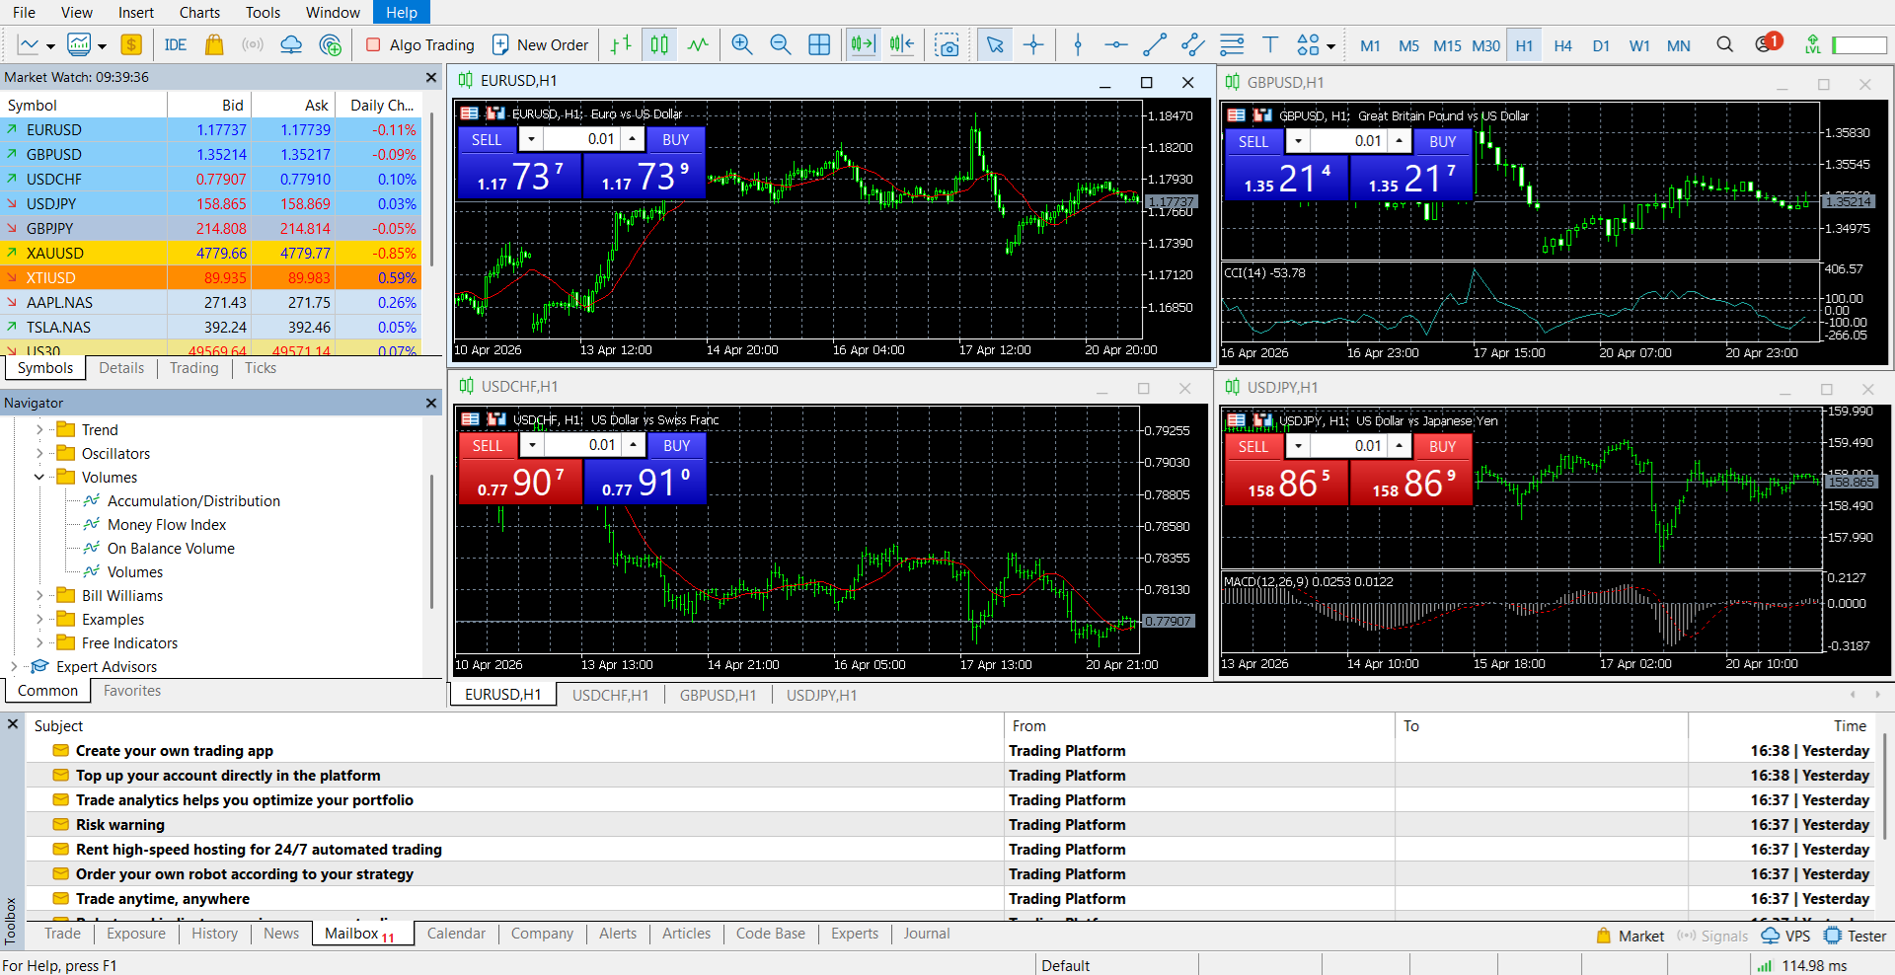Switch chart to bar chart mode
The image size is (1895, 975).
coord(621,44)
